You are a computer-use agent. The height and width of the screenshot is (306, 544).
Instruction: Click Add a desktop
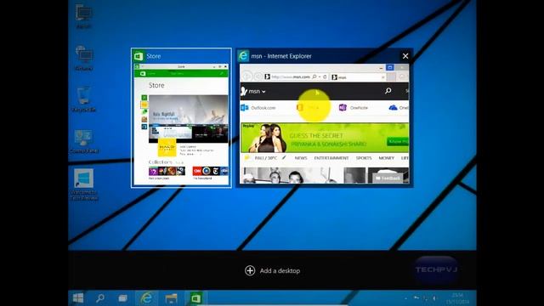(x=272, y=270)
